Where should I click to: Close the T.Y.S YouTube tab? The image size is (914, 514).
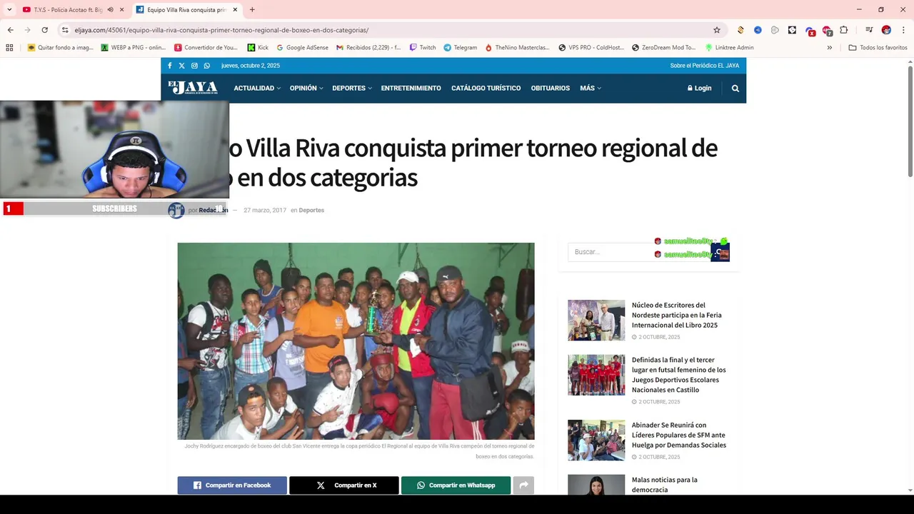[x=121, y=10]
